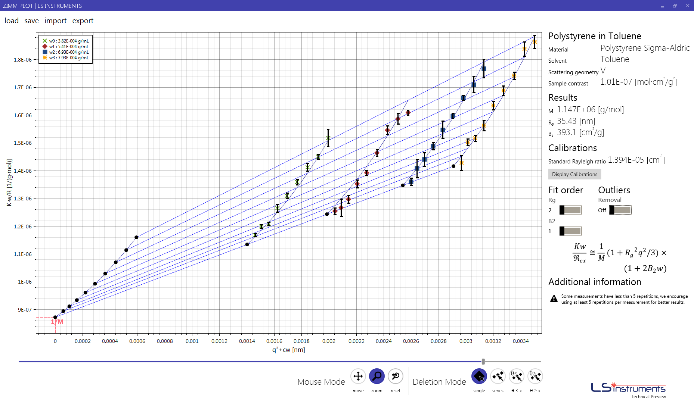The height and width of the screenshot is (403, 694).
Task: Restore down the Zimm Plot window
Action: (x=675, y=6)
